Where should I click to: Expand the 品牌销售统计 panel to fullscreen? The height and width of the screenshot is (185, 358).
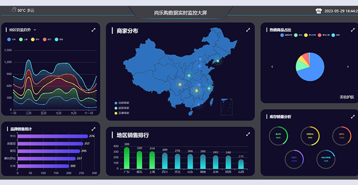coord(93,129)
